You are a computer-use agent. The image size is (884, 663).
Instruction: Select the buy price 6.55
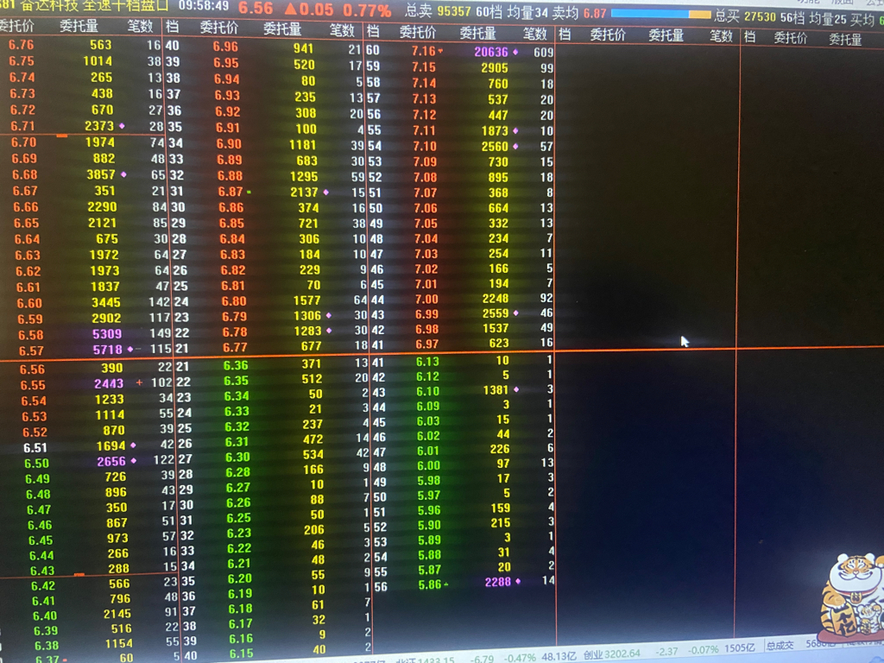[33, 385]
